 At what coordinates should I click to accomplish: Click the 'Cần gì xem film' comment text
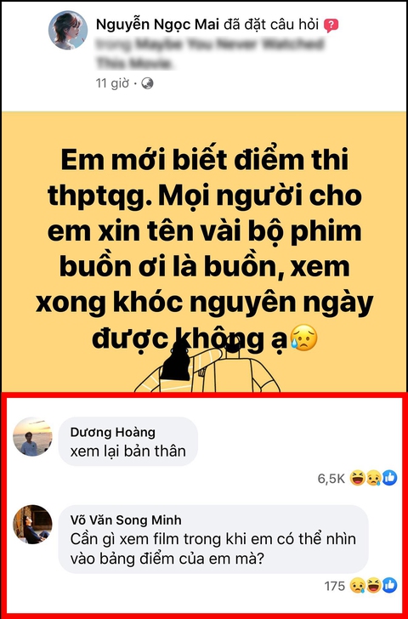click(213, 548)
